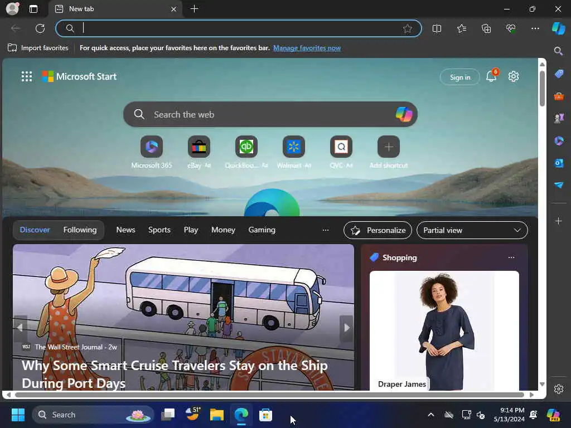Open notifications bell icon
Screen dimensions: 571x428
[491, 76]
